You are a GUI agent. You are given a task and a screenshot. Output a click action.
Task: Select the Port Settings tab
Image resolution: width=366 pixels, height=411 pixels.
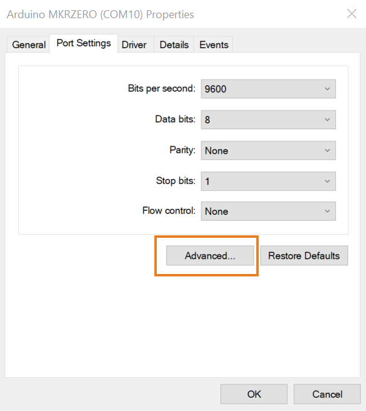click(84, 43)
